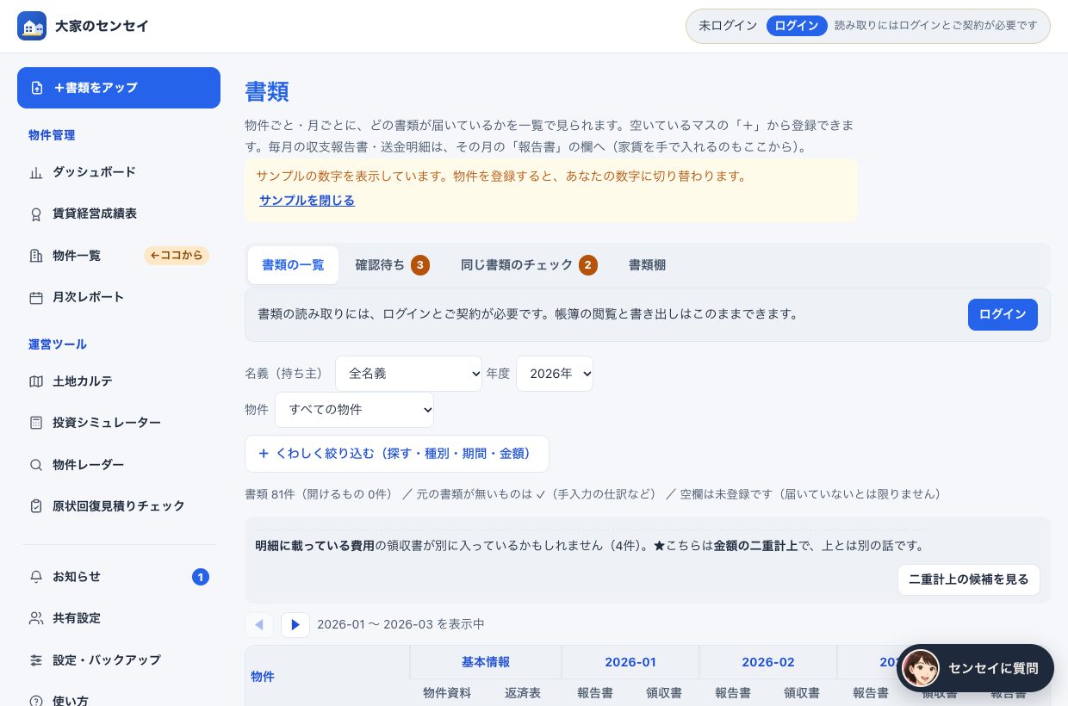Viewport: 1068px width, 706px height.
Task: Open 物件一覧 in the sidebar
Action: (x=119, y=256)
